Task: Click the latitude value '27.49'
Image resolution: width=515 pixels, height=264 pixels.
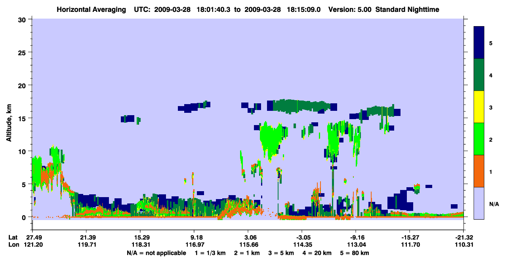Action: click(32, 237)
